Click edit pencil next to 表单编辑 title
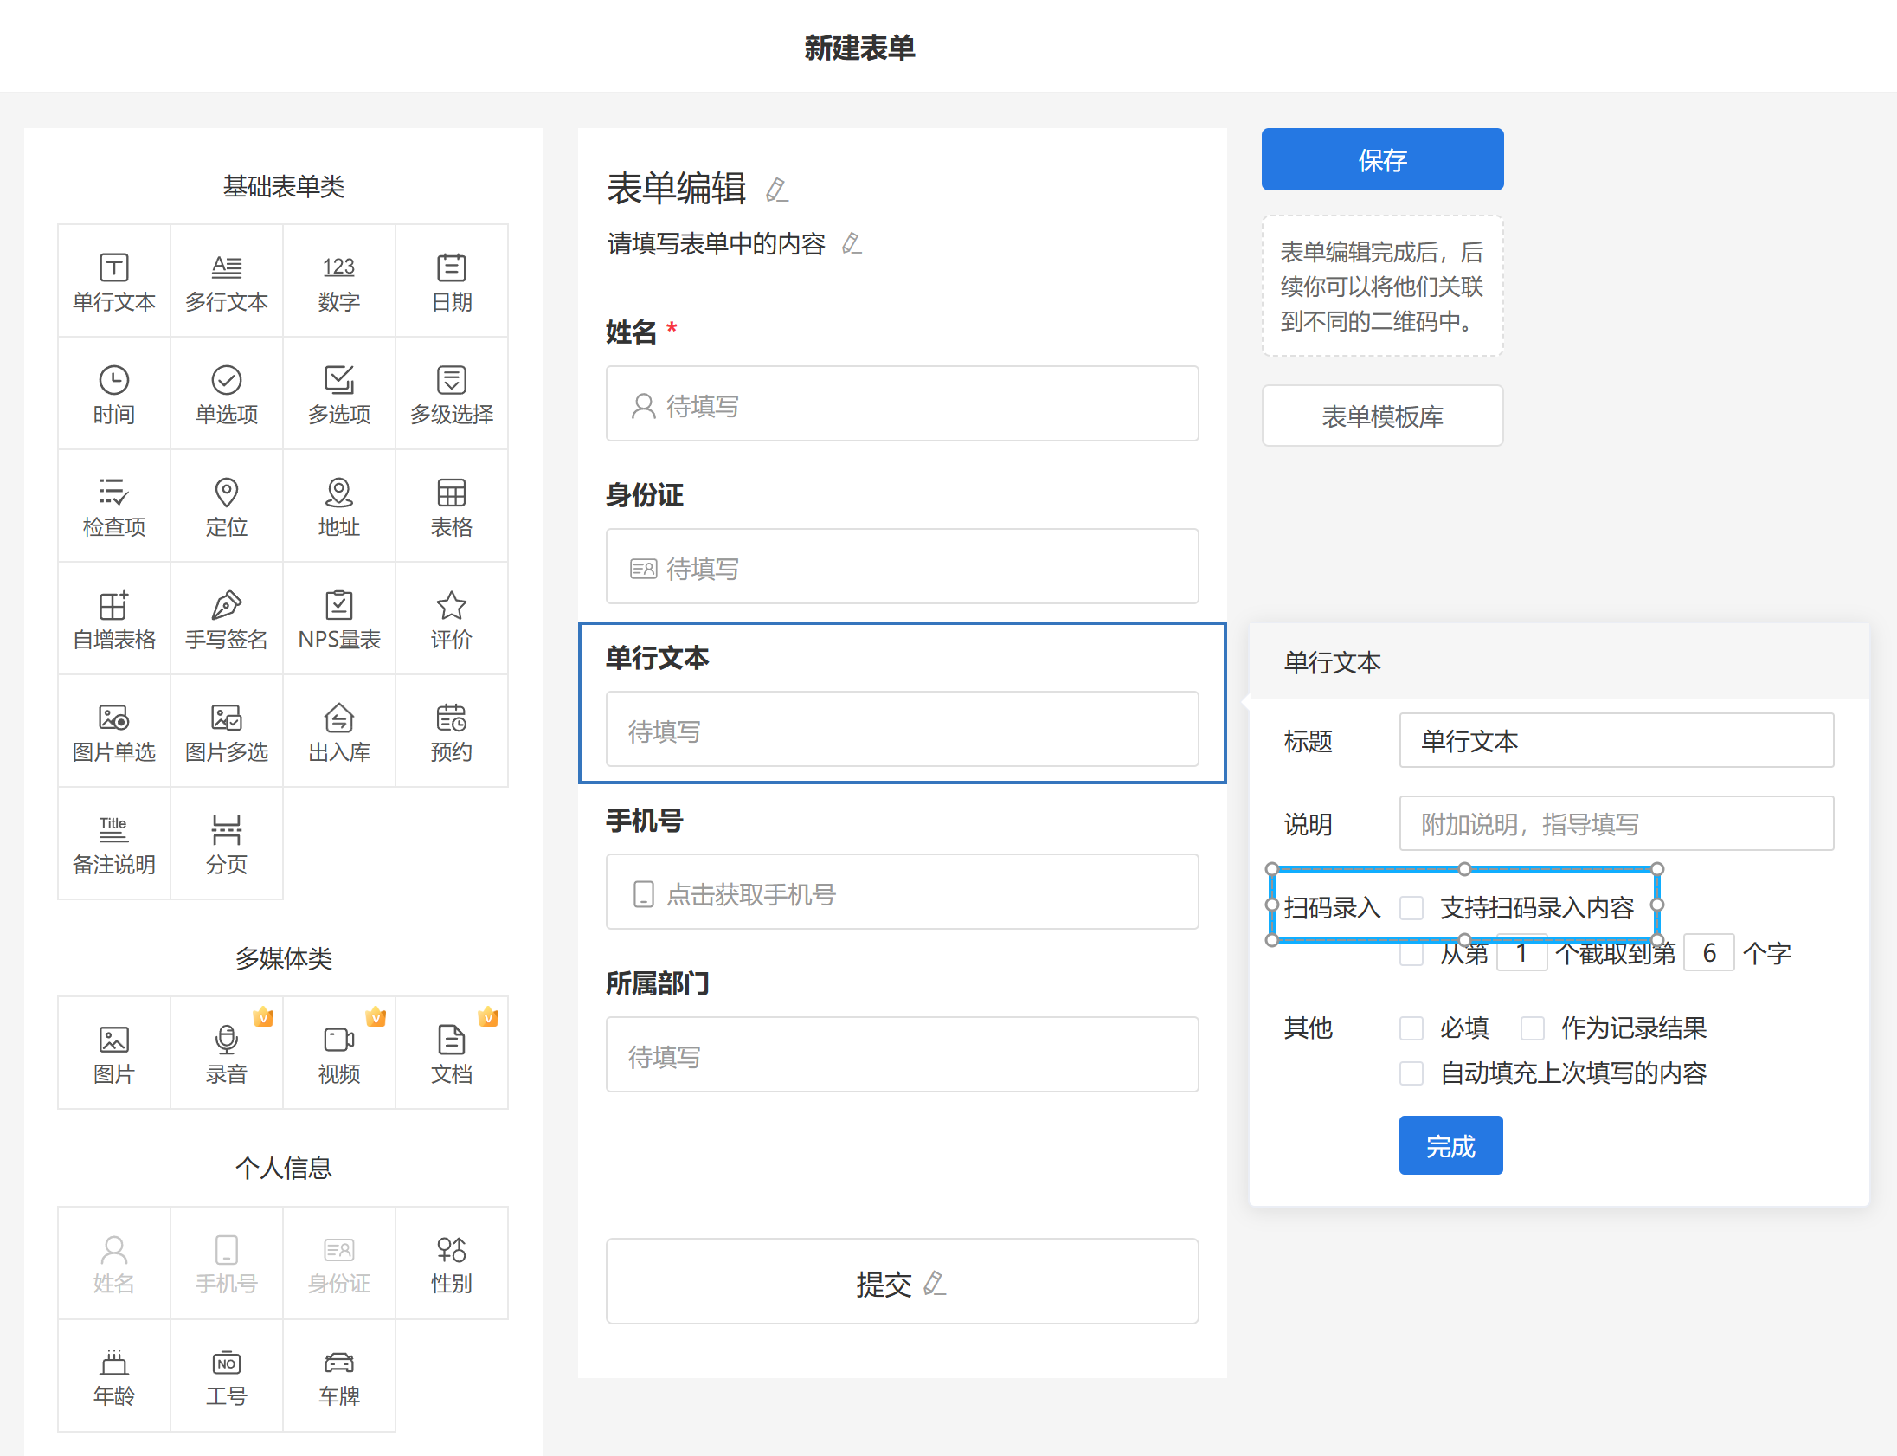1897x1456 pixels. pyautogui.click(x=777, y=190)
